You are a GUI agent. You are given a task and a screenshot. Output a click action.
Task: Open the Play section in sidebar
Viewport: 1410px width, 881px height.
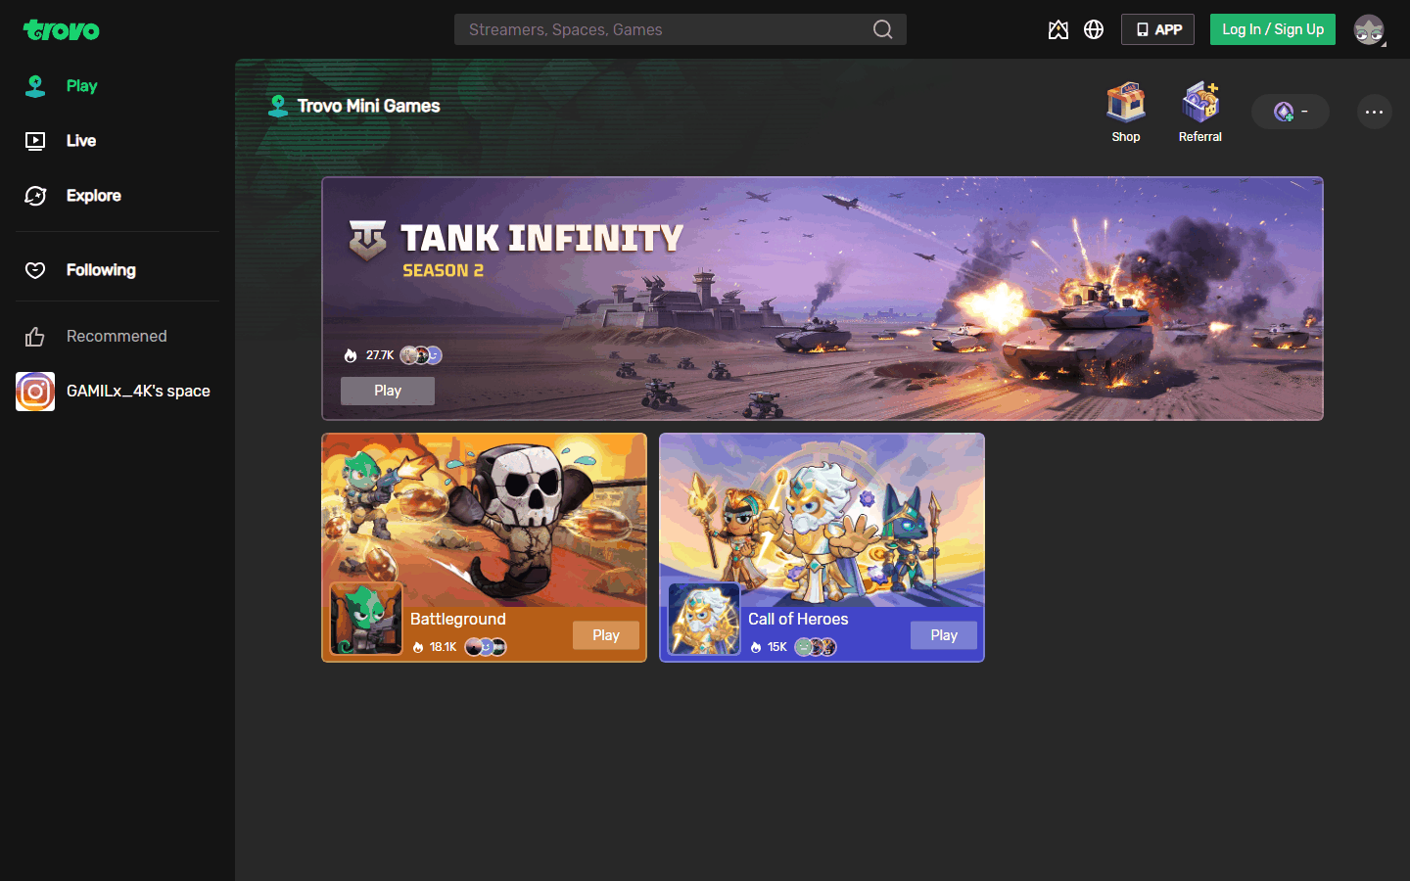pos(117,86)
